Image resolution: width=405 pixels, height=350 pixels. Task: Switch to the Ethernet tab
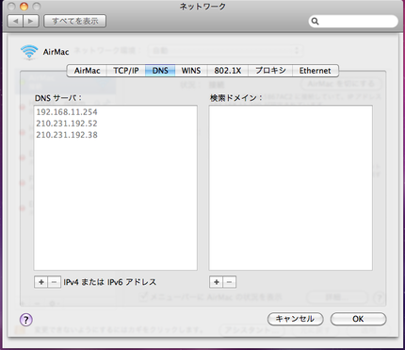(316, 71)
